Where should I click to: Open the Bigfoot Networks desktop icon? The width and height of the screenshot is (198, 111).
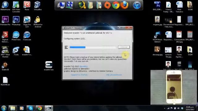pos(5,37)
